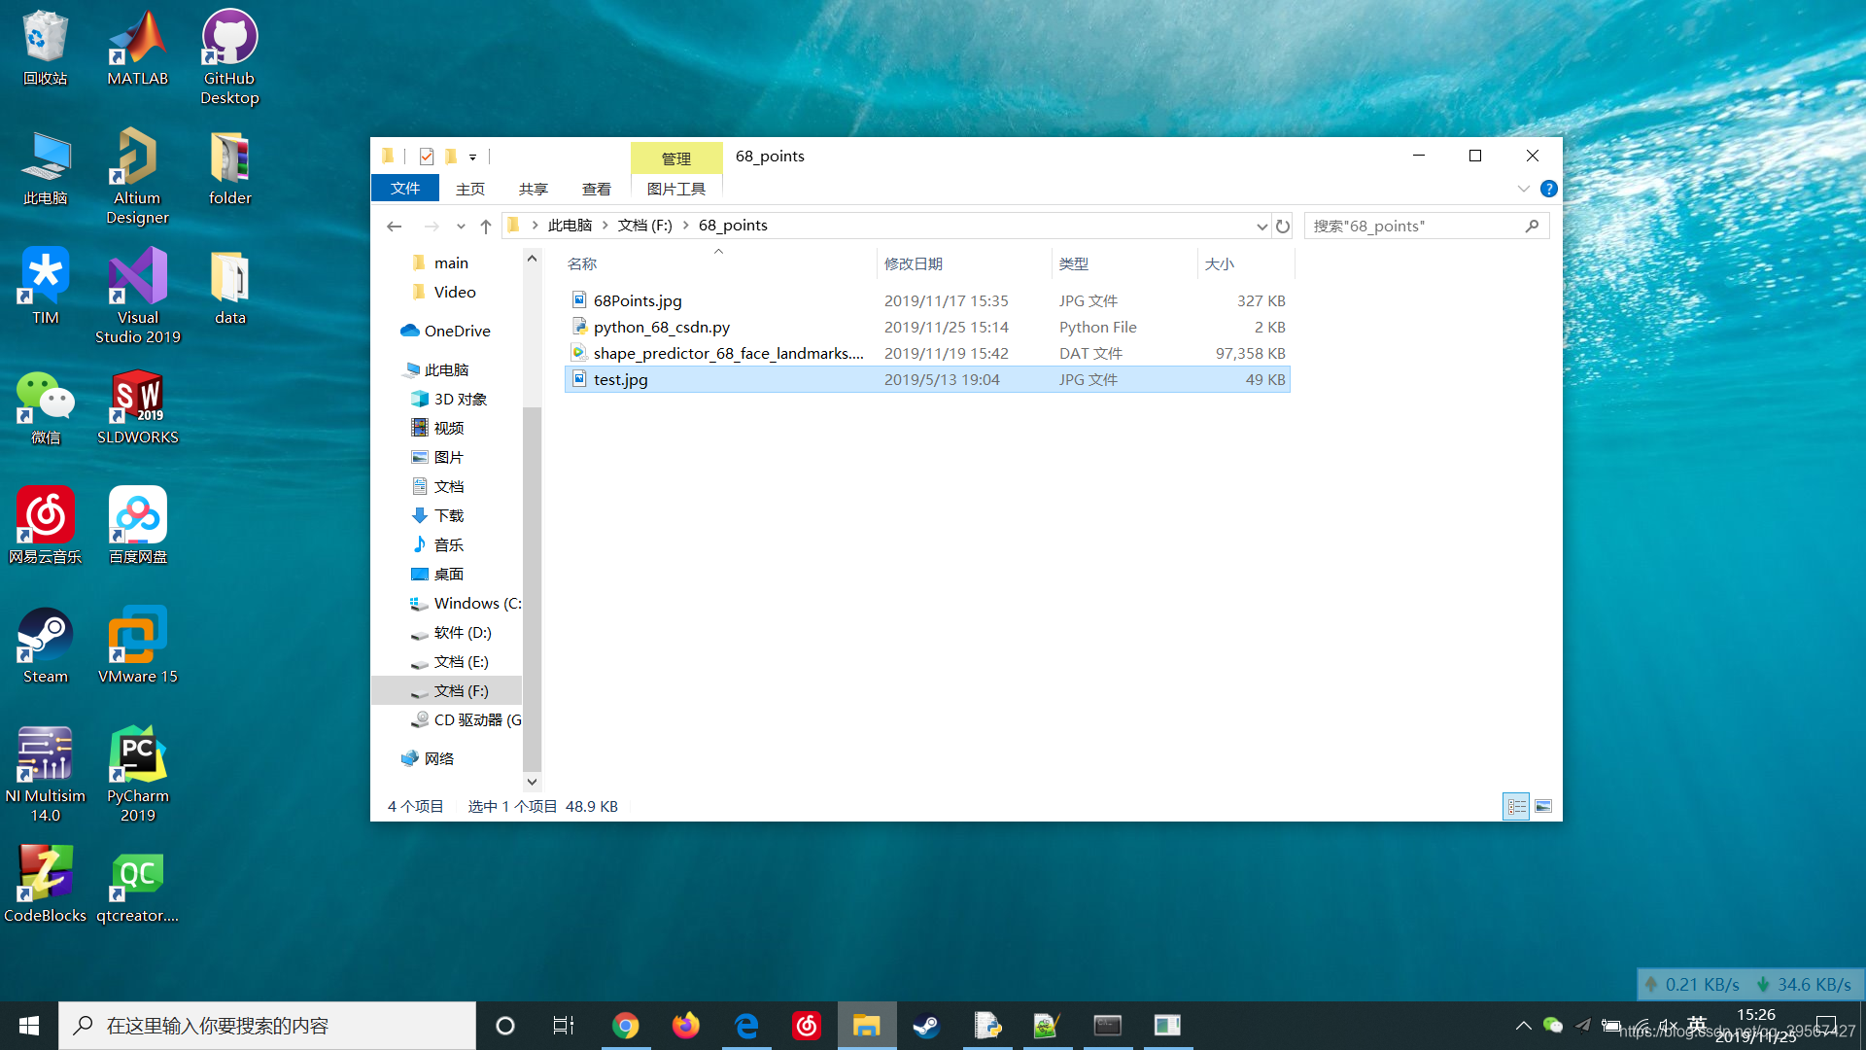Click the Properties icon in quick access toolbar
This screenshot has height=1050, width=1866.
426,157
